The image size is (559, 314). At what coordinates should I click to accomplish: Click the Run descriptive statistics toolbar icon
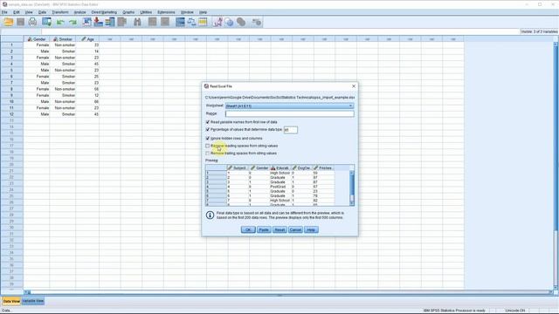click(122, 22)
